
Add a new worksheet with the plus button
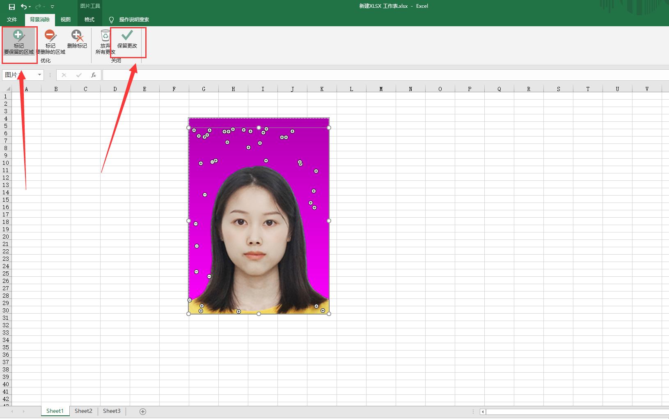143,411
